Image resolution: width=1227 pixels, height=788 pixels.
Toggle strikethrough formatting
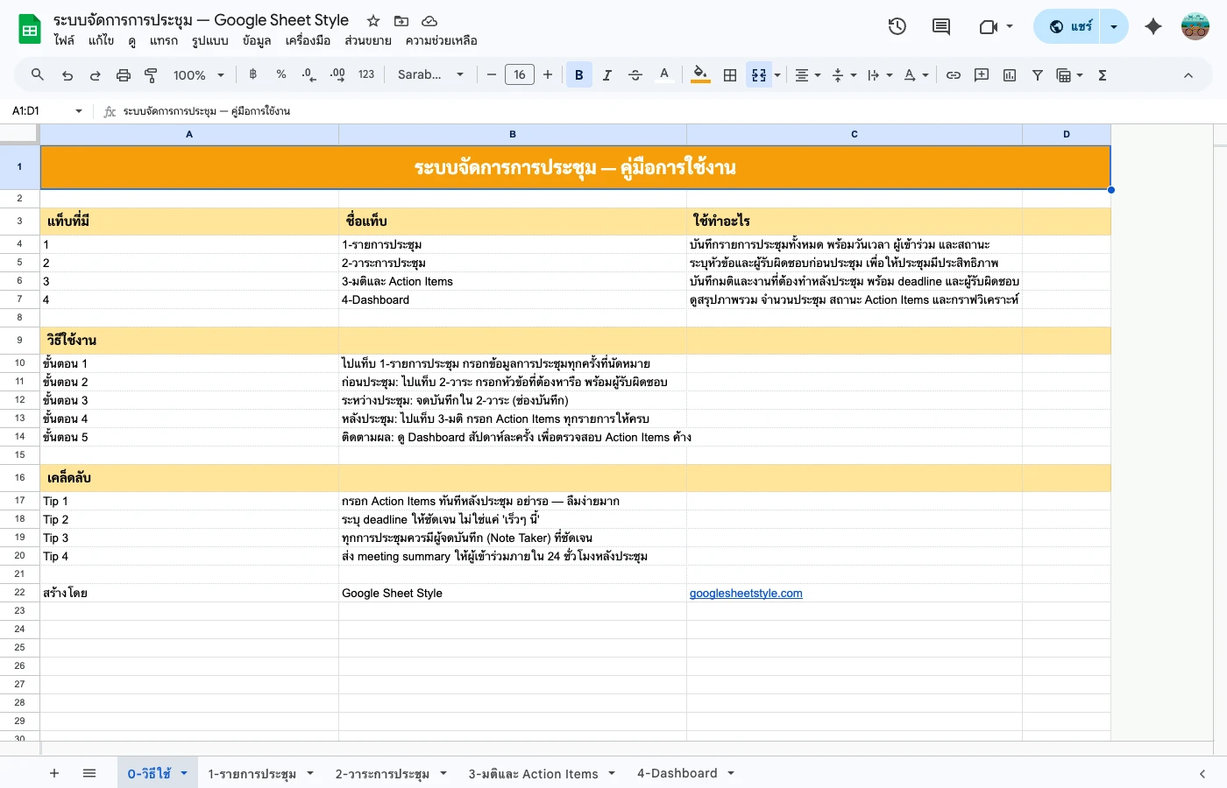(635, 75)
